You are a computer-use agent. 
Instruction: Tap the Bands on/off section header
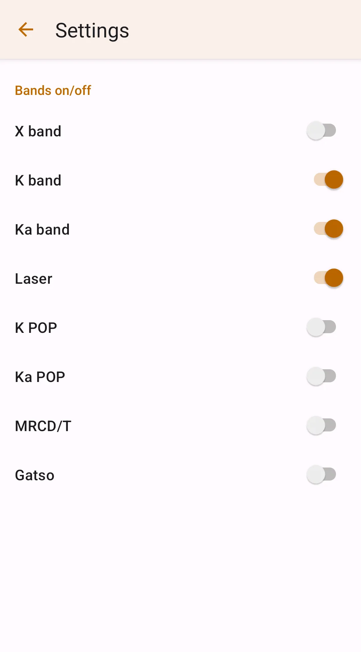pyautogui.click(x=53, y=91)
